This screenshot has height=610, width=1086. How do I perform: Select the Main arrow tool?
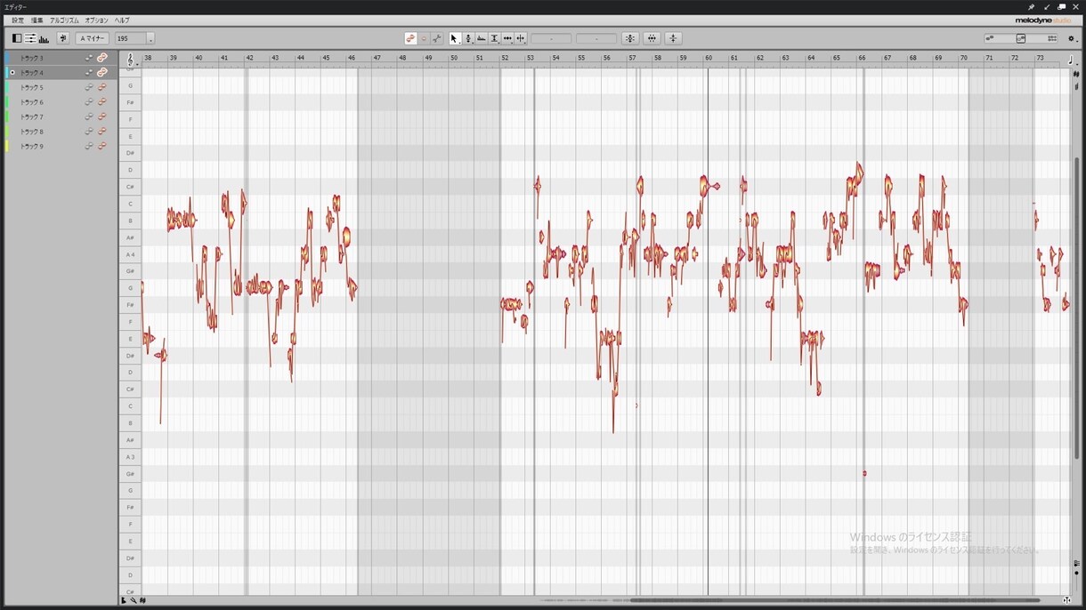point(454,38)
